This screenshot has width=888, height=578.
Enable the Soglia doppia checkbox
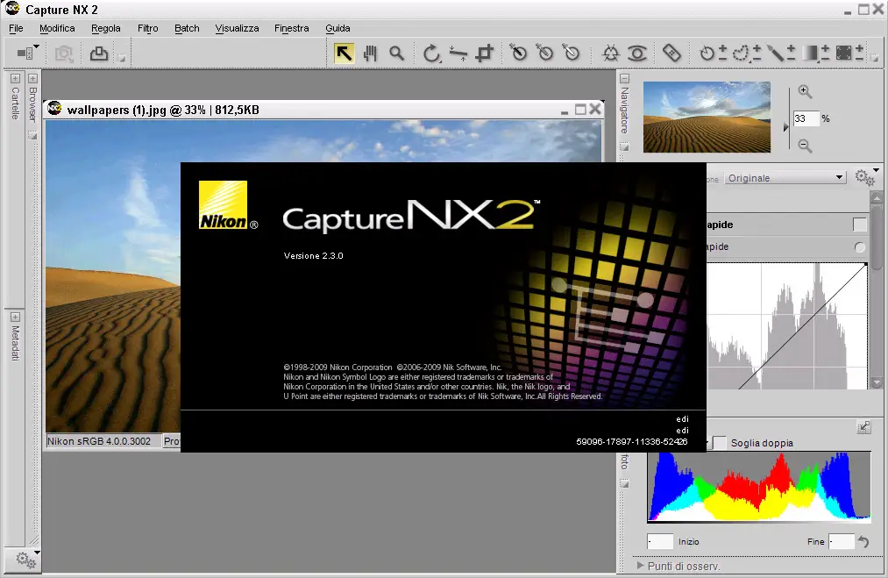pos(720,443)
